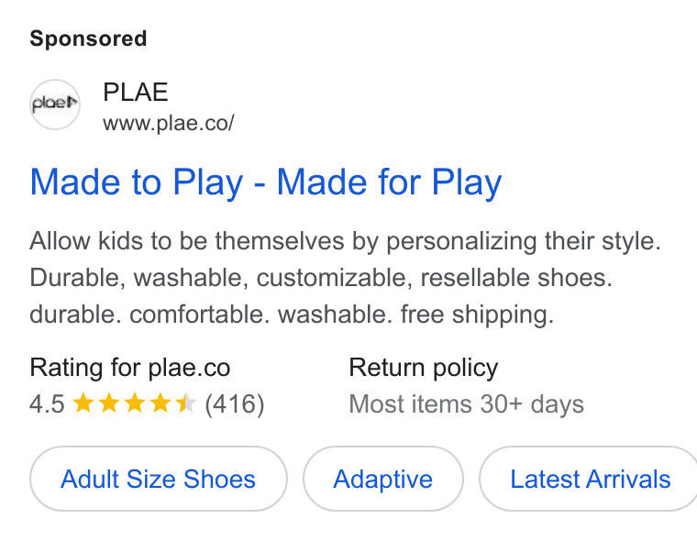Click the PLAE advertiser name
This screenshot has width=697, height=541.
(x=135, y=92)
